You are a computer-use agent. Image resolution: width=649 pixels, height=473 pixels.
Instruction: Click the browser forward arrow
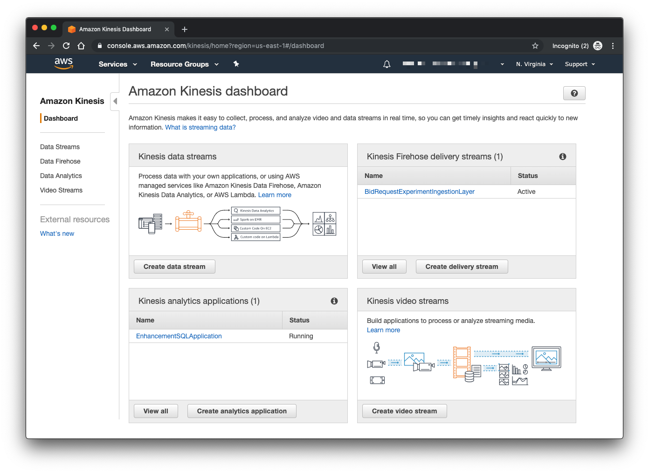(x=51, y=46)
